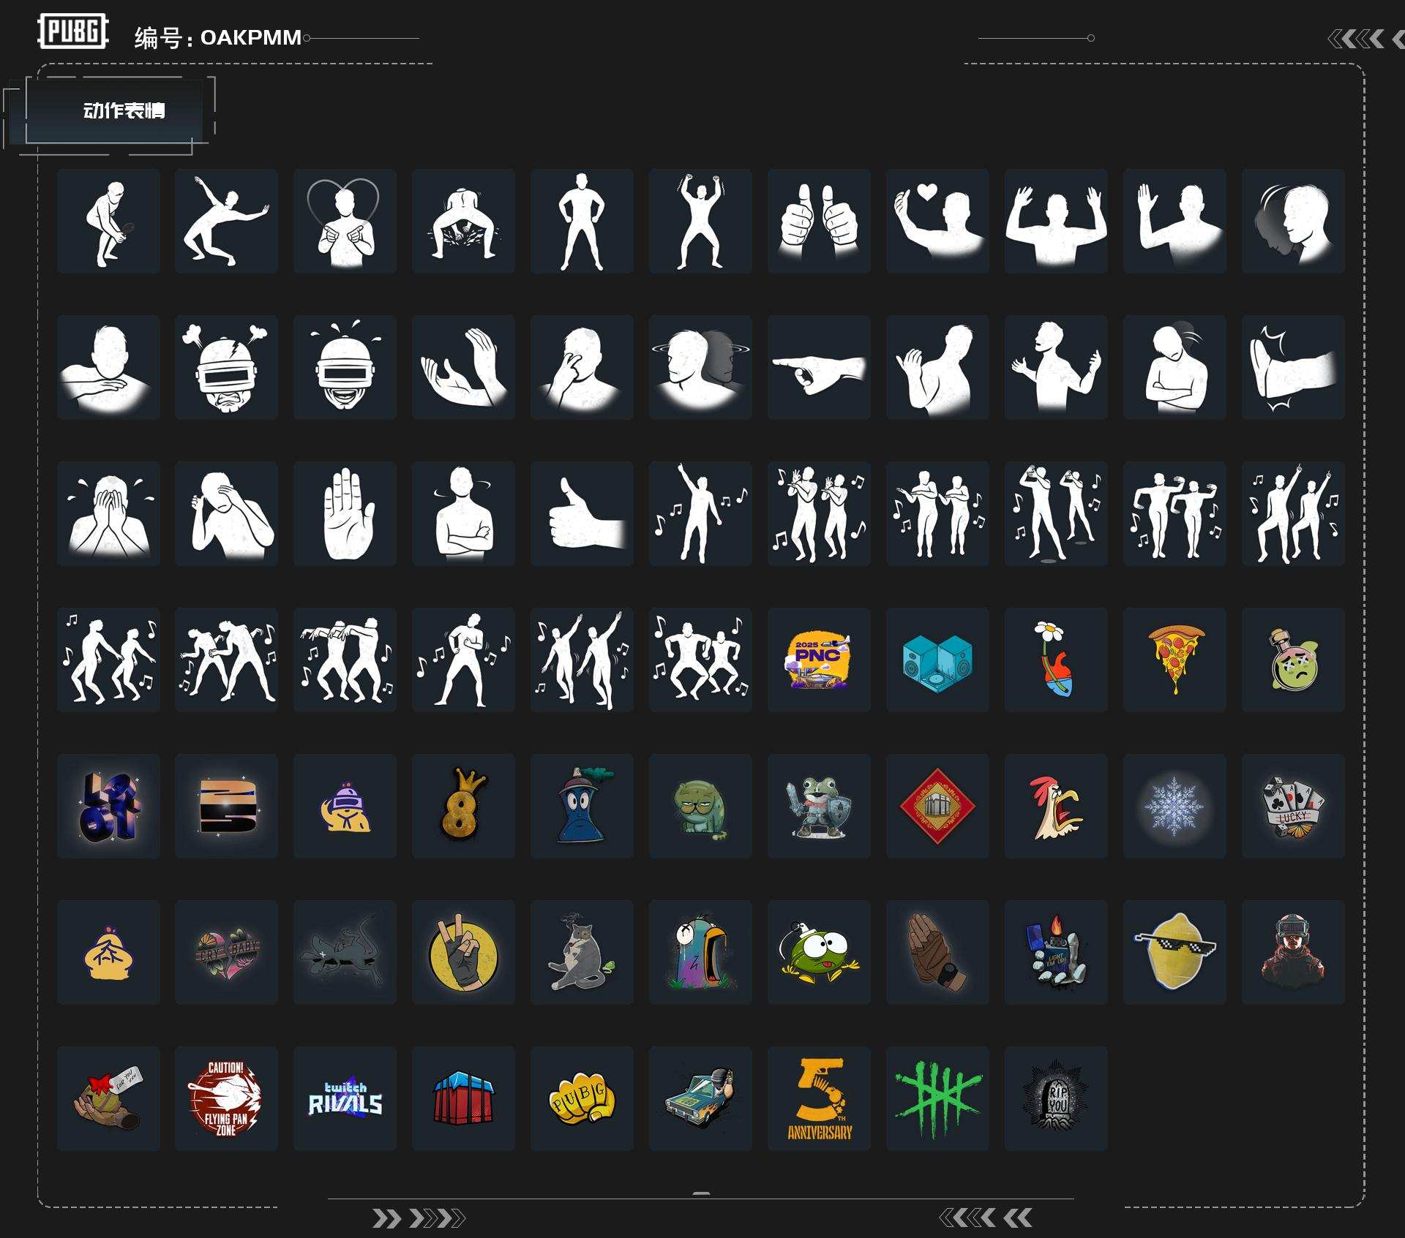Select the 2025 PNC spray icon
Screen dimensions: 1405x1238
coord(819,660)
